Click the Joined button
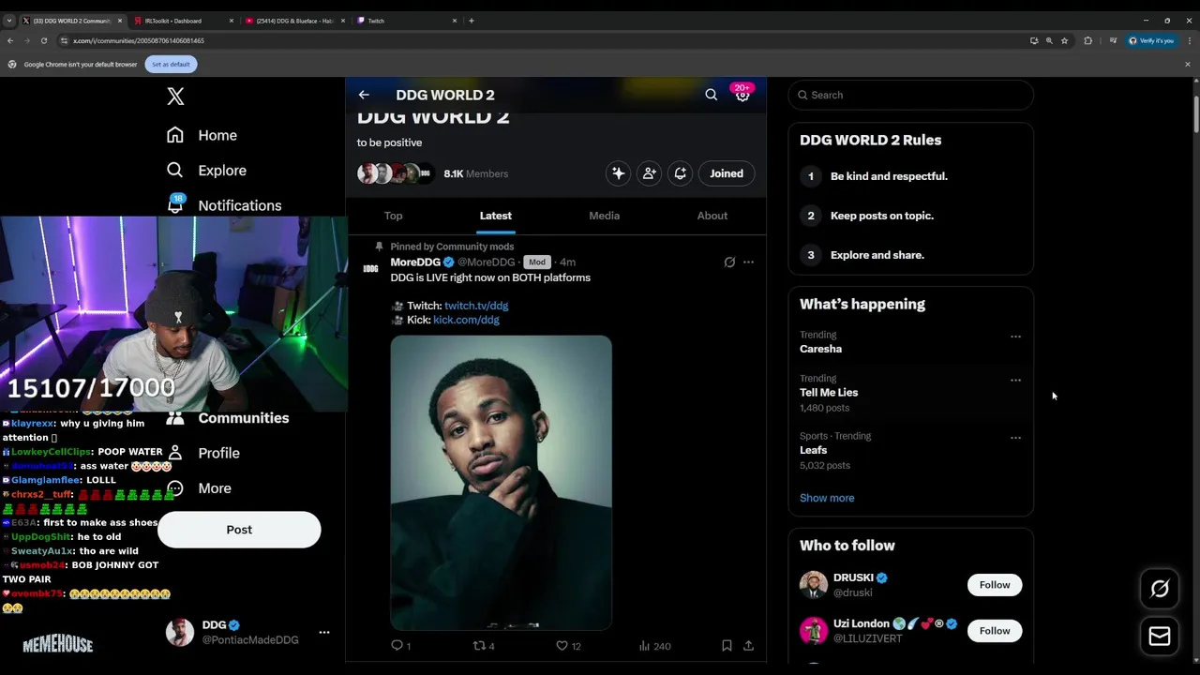The width and height of the screenshot is (1200, 675). [727, 173]
